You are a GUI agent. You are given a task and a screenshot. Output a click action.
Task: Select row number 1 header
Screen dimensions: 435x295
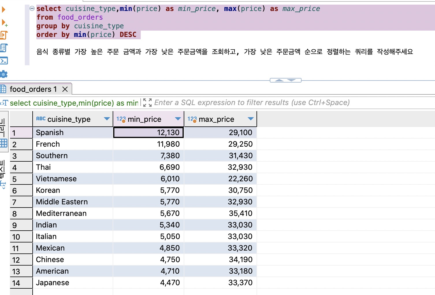pos(21,133)
